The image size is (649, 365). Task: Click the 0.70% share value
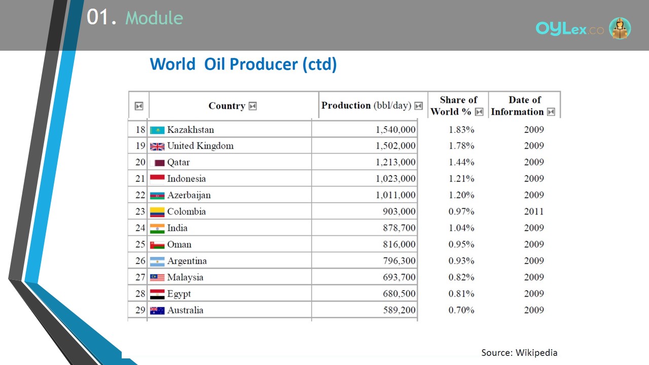pyautogui.click(x=461, y=310)
